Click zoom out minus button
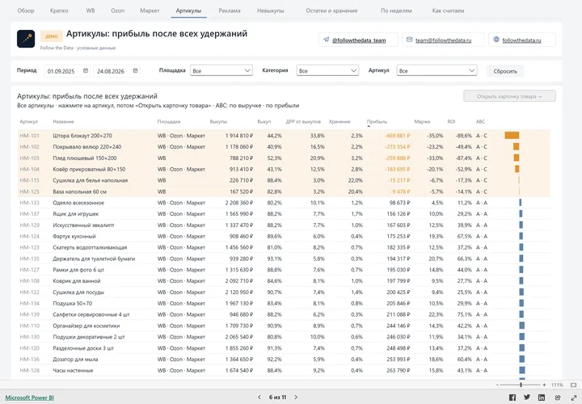 tap(497, 385)
